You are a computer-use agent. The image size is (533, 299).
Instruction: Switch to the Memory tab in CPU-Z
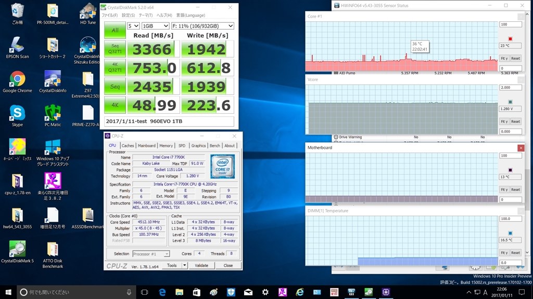click(x=166, y=145)
